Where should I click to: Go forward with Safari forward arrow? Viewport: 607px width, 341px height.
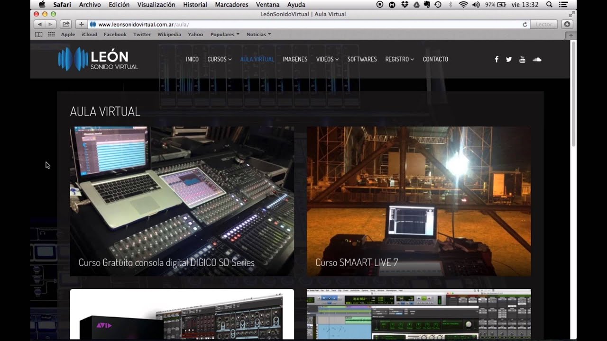[x=50, y=24]
